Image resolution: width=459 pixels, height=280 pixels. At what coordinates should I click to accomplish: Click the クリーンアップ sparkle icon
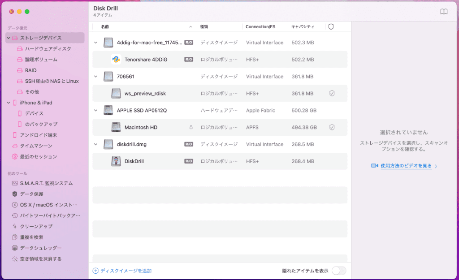pyautogui.click(x=15, y=226)
